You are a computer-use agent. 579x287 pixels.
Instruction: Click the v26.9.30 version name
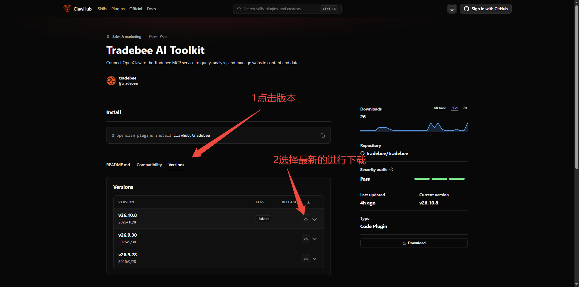(x=128, y=235)
